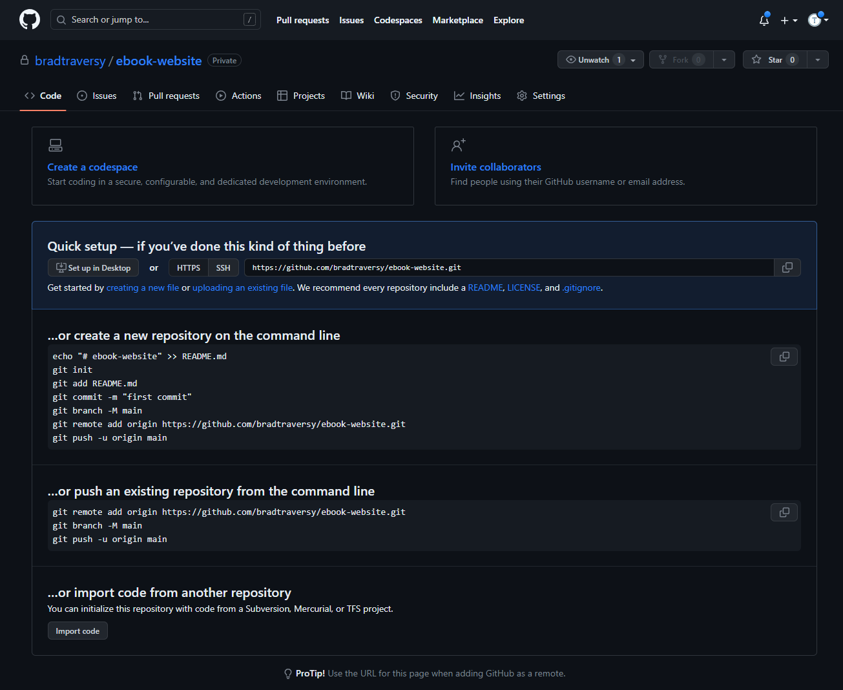The width and height of the screenshot is (843, 690).
Task: Click the .gitignore link
Action: coord(581,287)
